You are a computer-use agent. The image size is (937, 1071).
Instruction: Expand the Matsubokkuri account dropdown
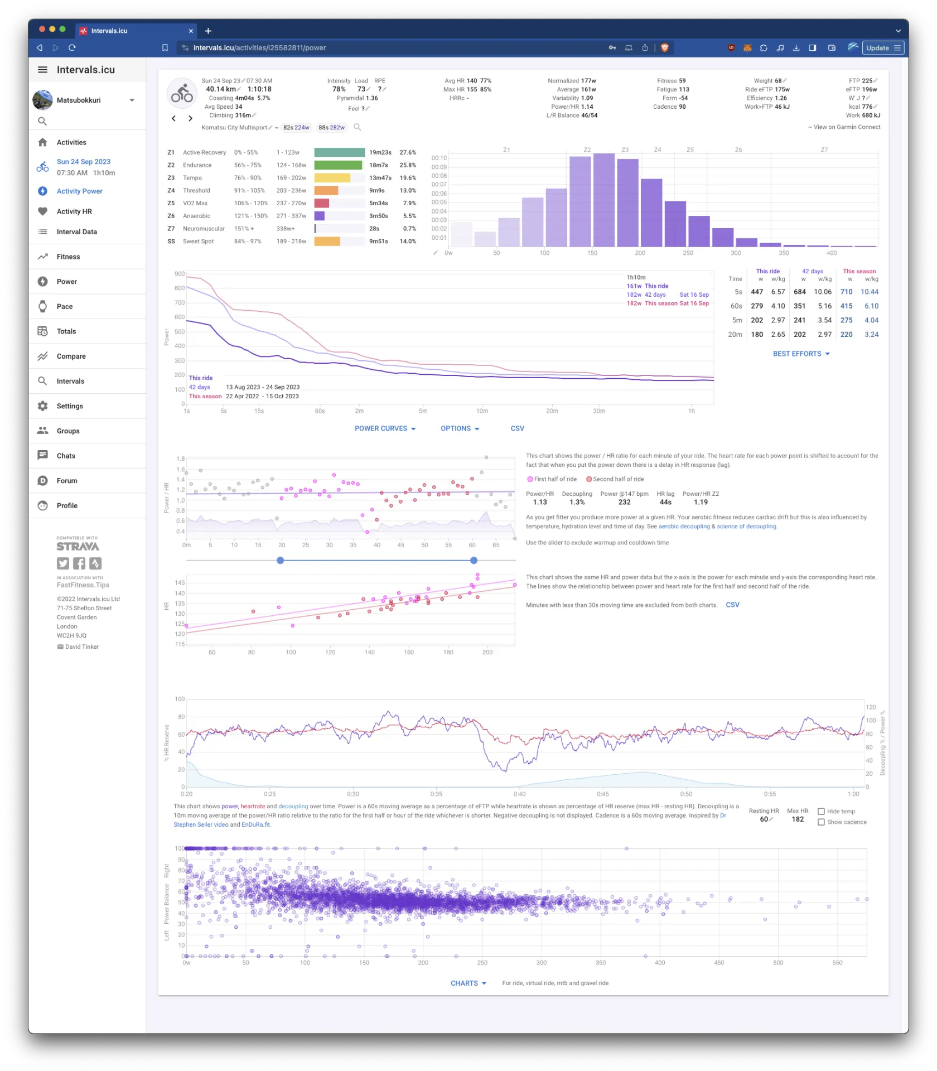[x=132, y=100]
